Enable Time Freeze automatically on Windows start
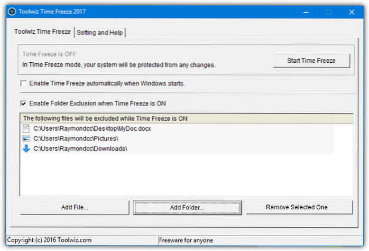 coord(23,83)
